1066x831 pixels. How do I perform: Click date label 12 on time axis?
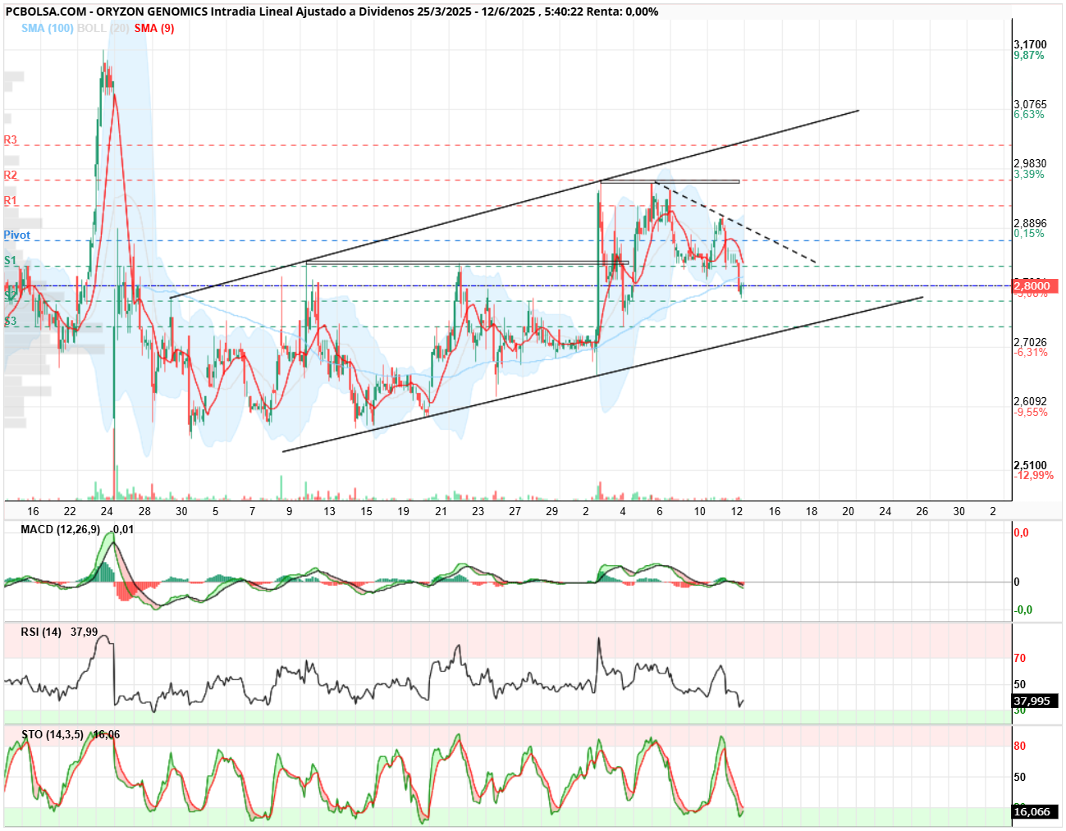click(x=737, y=512)
